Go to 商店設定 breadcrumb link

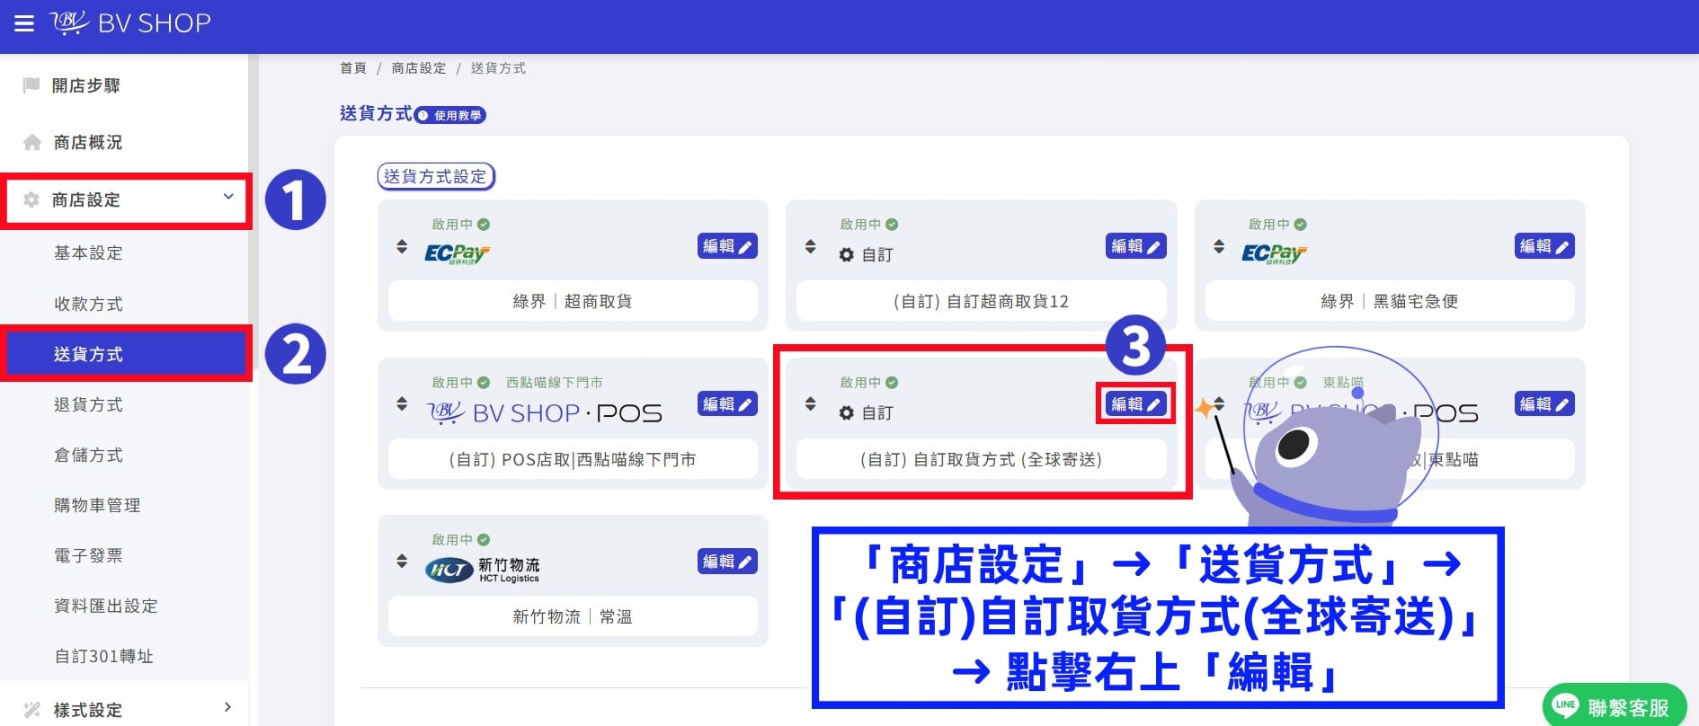click(419, 68)
